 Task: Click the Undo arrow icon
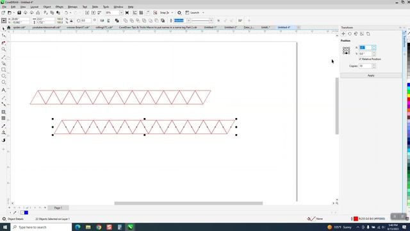click(x=67, y=13)
